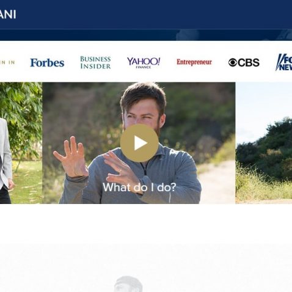Viewport: 292px width, 292px height.
Task: Click the Business Insider logo
Action: (x=95, y=62)
